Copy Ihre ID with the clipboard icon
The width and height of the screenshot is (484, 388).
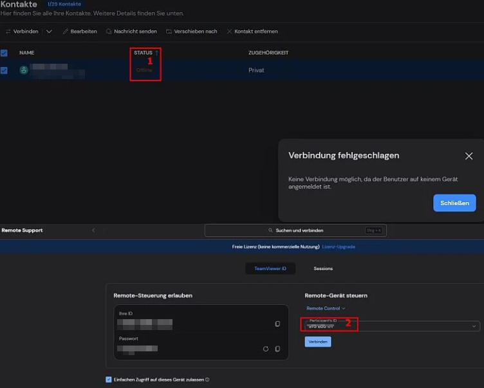coord(277,324)
